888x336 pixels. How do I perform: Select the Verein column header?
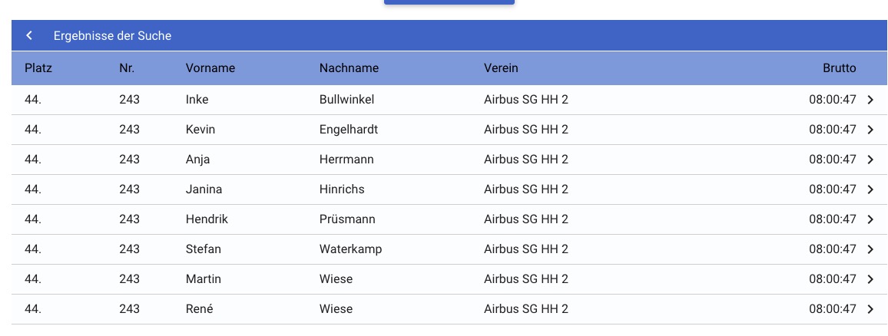(501, 68)
